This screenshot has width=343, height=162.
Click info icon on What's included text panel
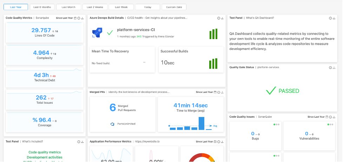click(x=79, y=142)
